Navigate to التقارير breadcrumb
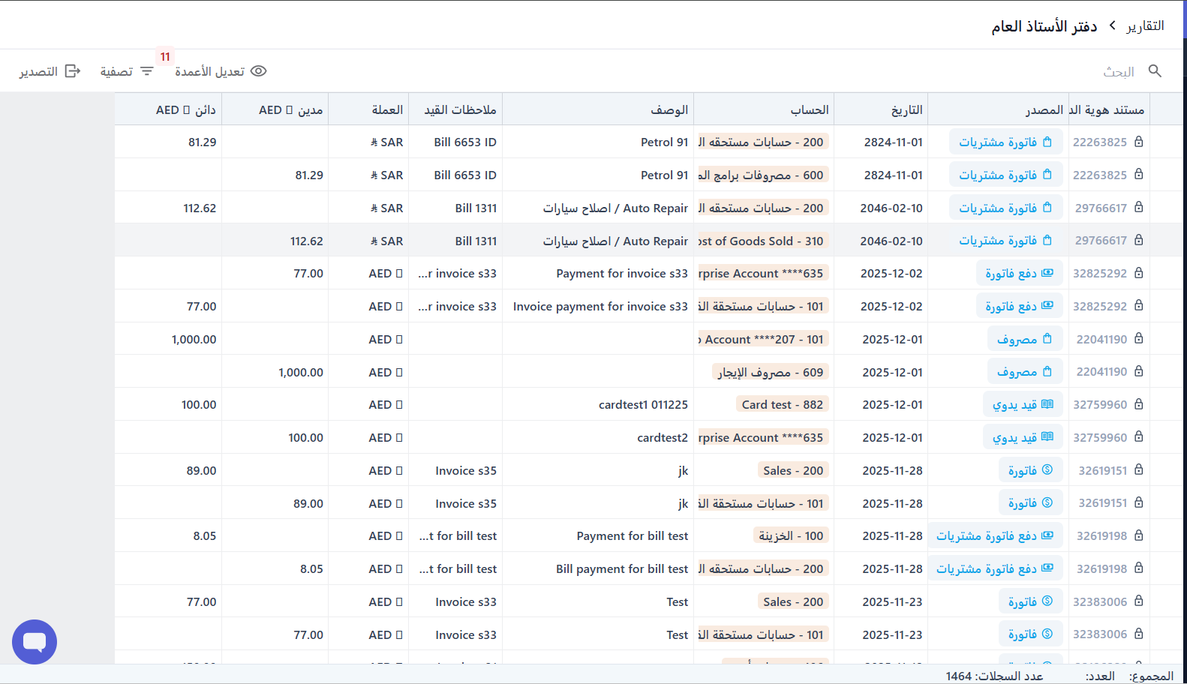The height and width of the screenshot is (684, 1187). [x=1145, y=26]
